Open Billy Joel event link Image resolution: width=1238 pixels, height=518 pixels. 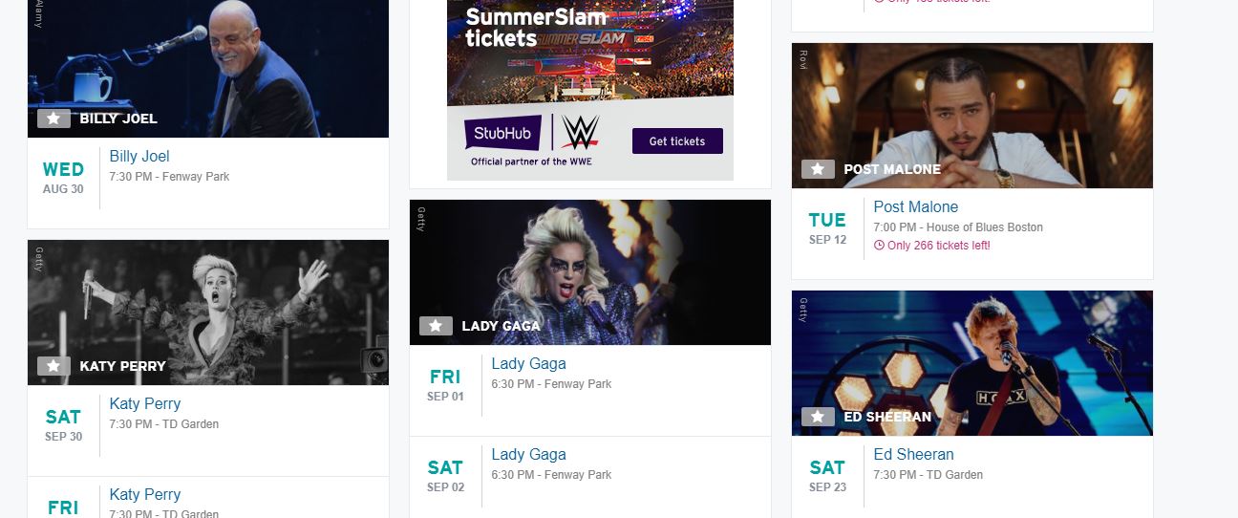coord(139,157)
